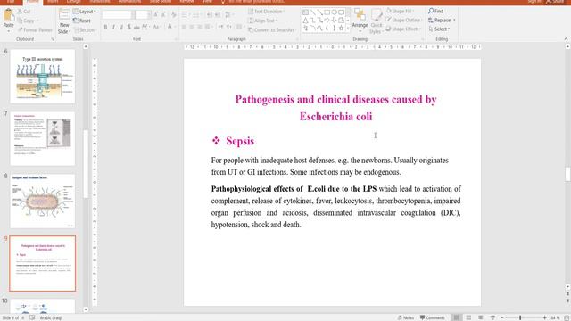
Task: Collapse the ribbon with the caret
Action: click(x=566, y=39)
